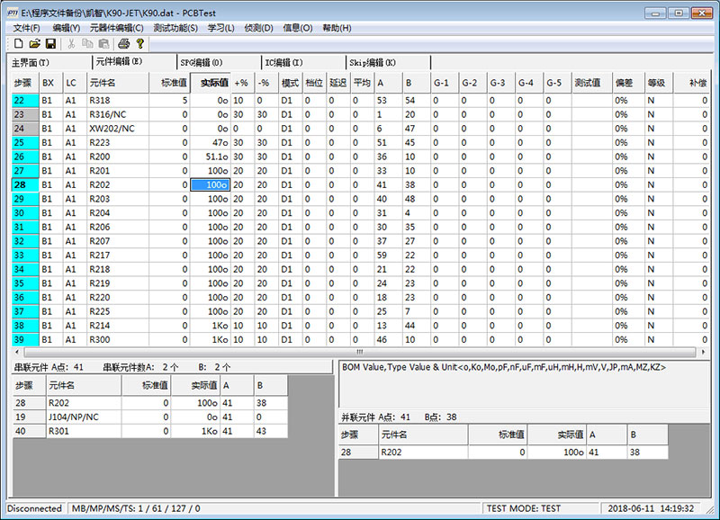Click the highlighted 100o cell of R202
The height and width of the screenshot is (520, 720).
pos(210,184)
